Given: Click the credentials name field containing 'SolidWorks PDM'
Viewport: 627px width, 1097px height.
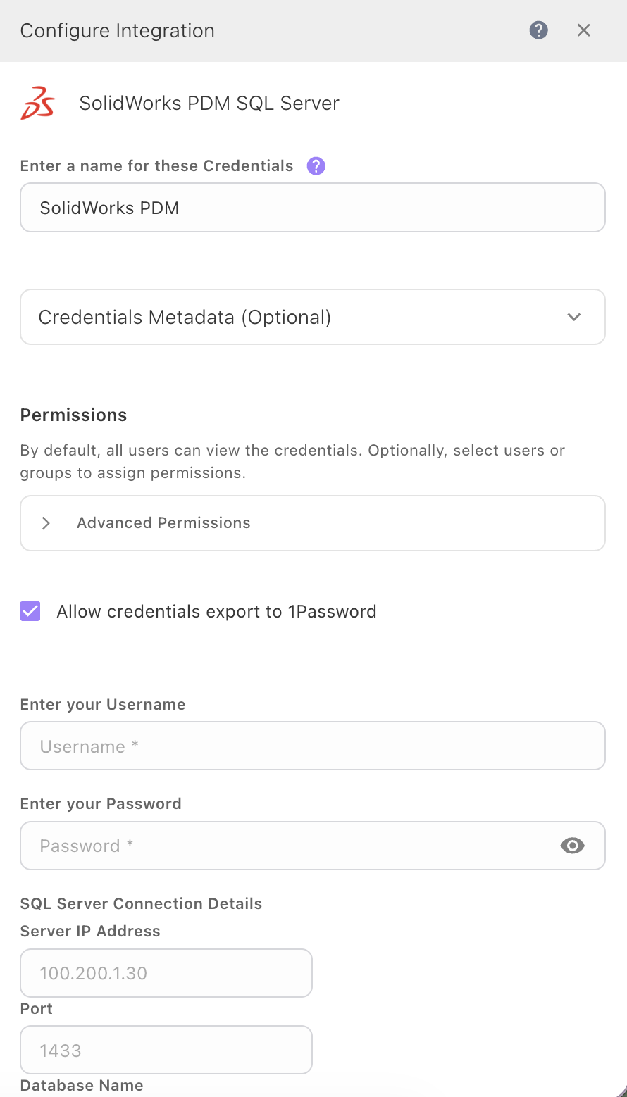Looking at the screenshot, I should (312, 208).
